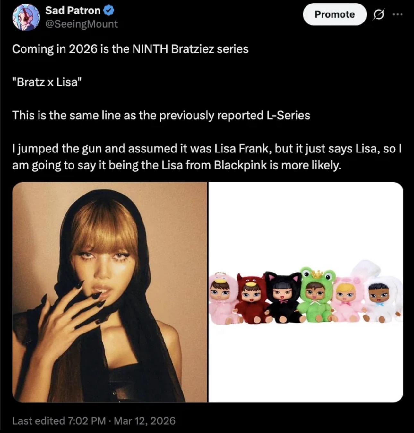The width and height of the screenshot is (414, 433).
Task: Click the "Coming in 2026" opening line
Action: click(x=130, y=49)
